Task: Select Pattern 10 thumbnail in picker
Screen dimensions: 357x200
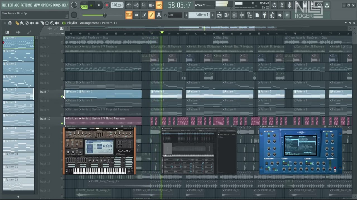Action: (18, 158)
